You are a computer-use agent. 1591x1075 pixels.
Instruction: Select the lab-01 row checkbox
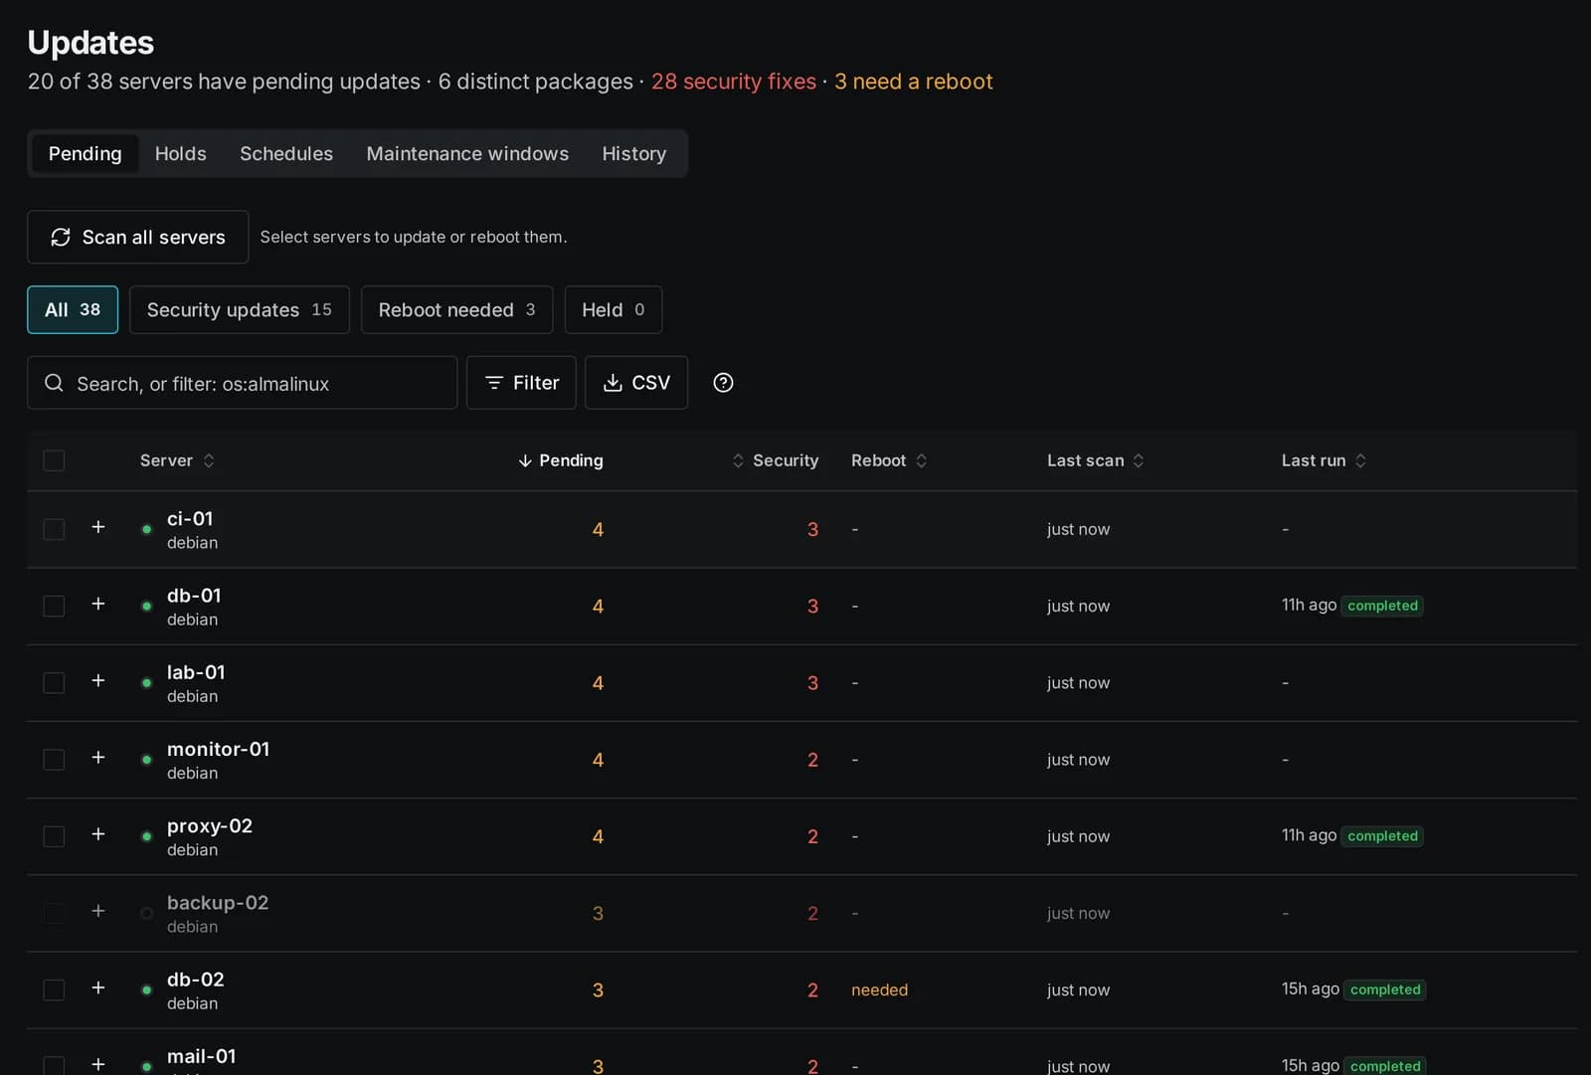click(x=54, y=682)
